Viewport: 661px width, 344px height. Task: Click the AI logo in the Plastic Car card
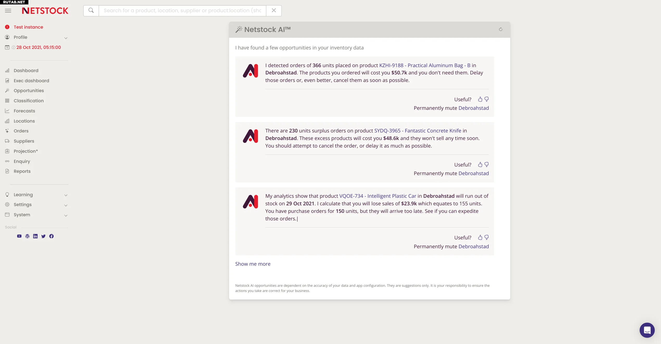pos(250,201)
